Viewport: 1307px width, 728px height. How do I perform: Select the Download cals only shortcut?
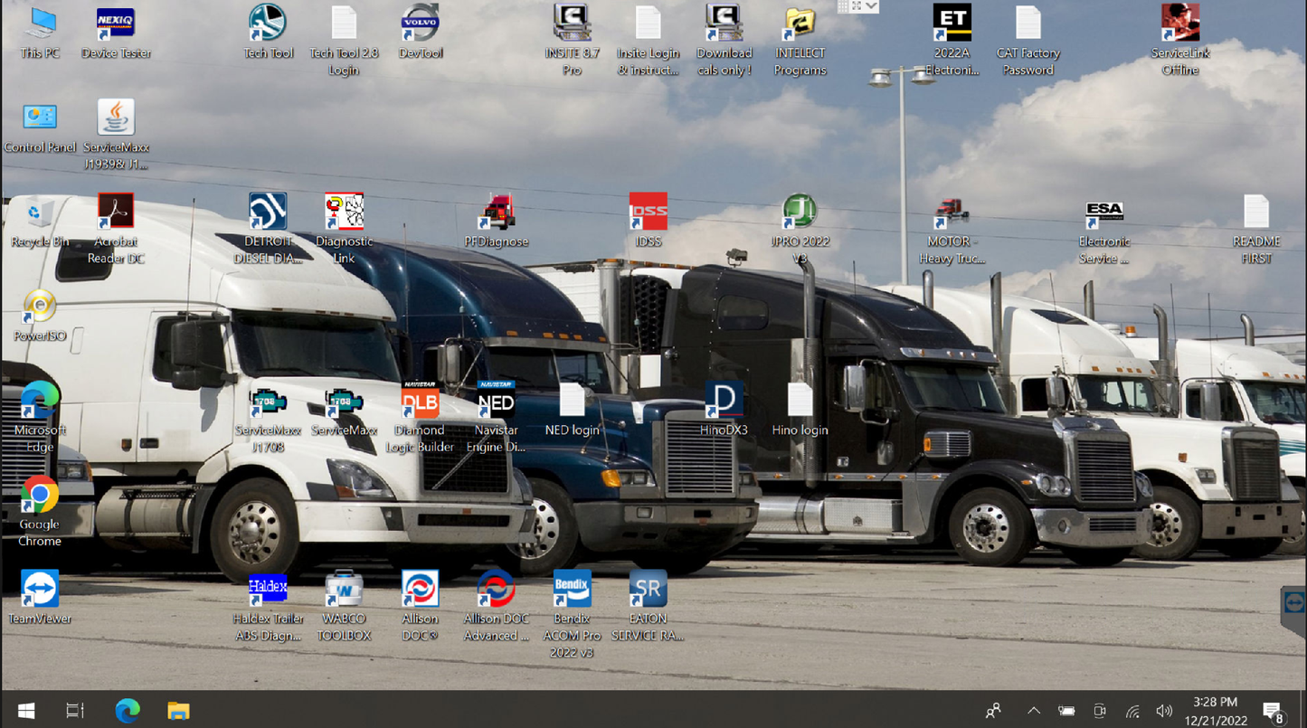pos(724,41)
